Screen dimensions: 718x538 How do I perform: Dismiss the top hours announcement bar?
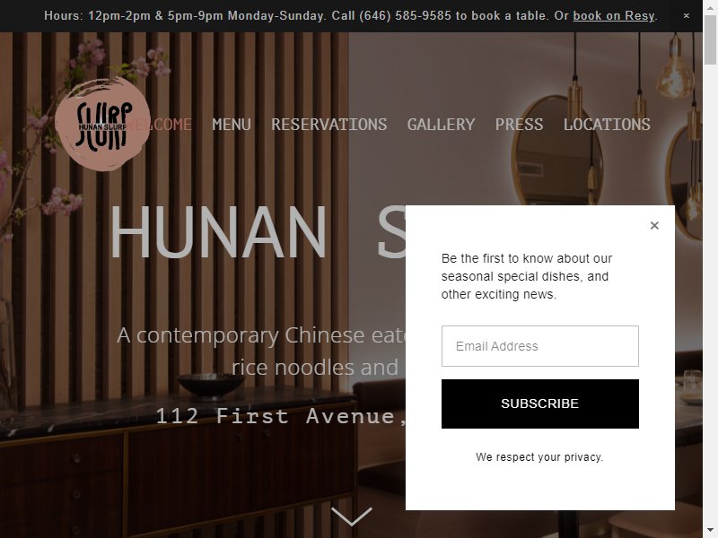pyautogui.click(x=686, y=15)
